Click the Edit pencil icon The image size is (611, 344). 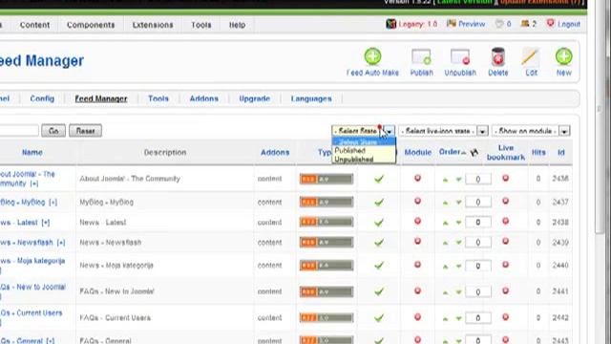[x=531, y=57]
